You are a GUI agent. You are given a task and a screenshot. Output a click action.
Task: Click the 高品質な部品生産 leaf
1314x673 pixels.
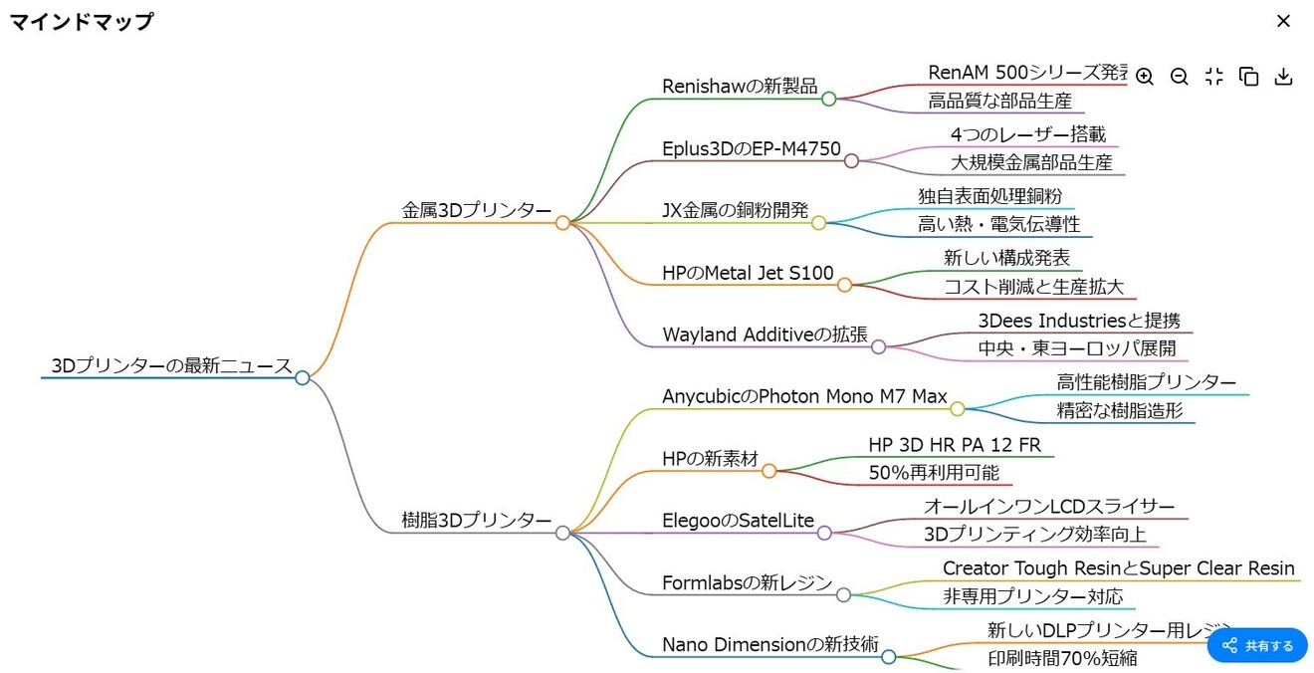tap(1000, 101)
